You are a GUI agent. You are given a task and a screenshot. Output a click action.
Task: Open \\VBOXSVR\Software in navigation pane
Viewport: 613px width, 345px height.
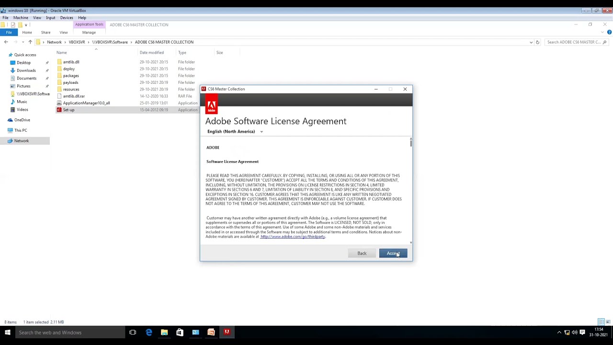click(x=33, y=94)
